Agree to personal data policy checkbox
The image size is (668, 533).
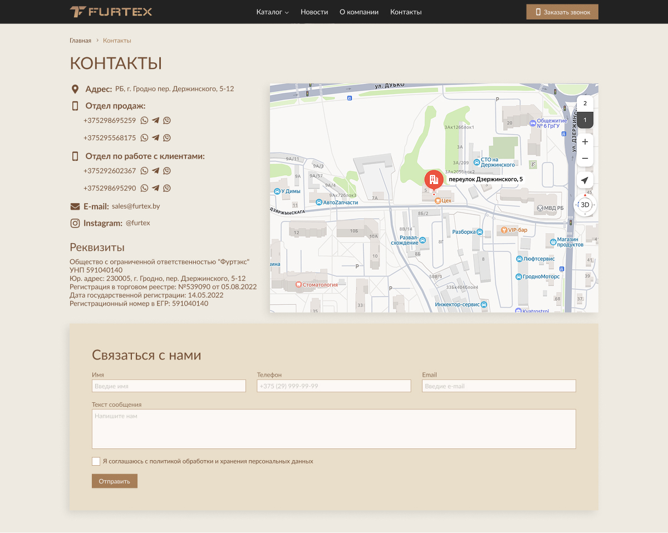96,461
